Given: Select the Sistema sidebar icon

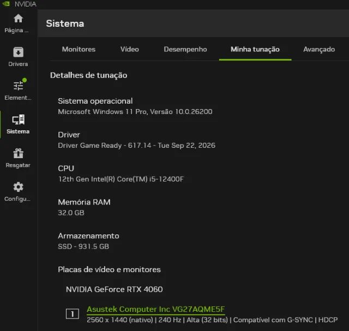Looking at the screenshot, I should [18, 120].
